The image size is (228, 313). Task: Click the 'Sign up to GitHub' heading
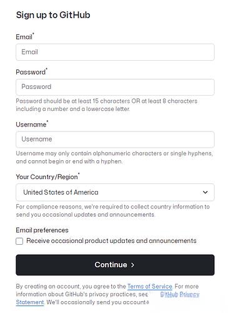point(53,15)
